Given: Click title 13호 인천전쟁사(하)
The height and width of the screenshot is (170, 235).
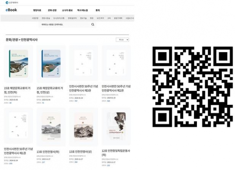Looking at the screenshot, I should [x=48, y=152].
